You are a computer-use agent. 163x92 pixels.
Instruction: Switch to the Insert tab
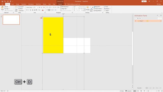coord(12,4)
